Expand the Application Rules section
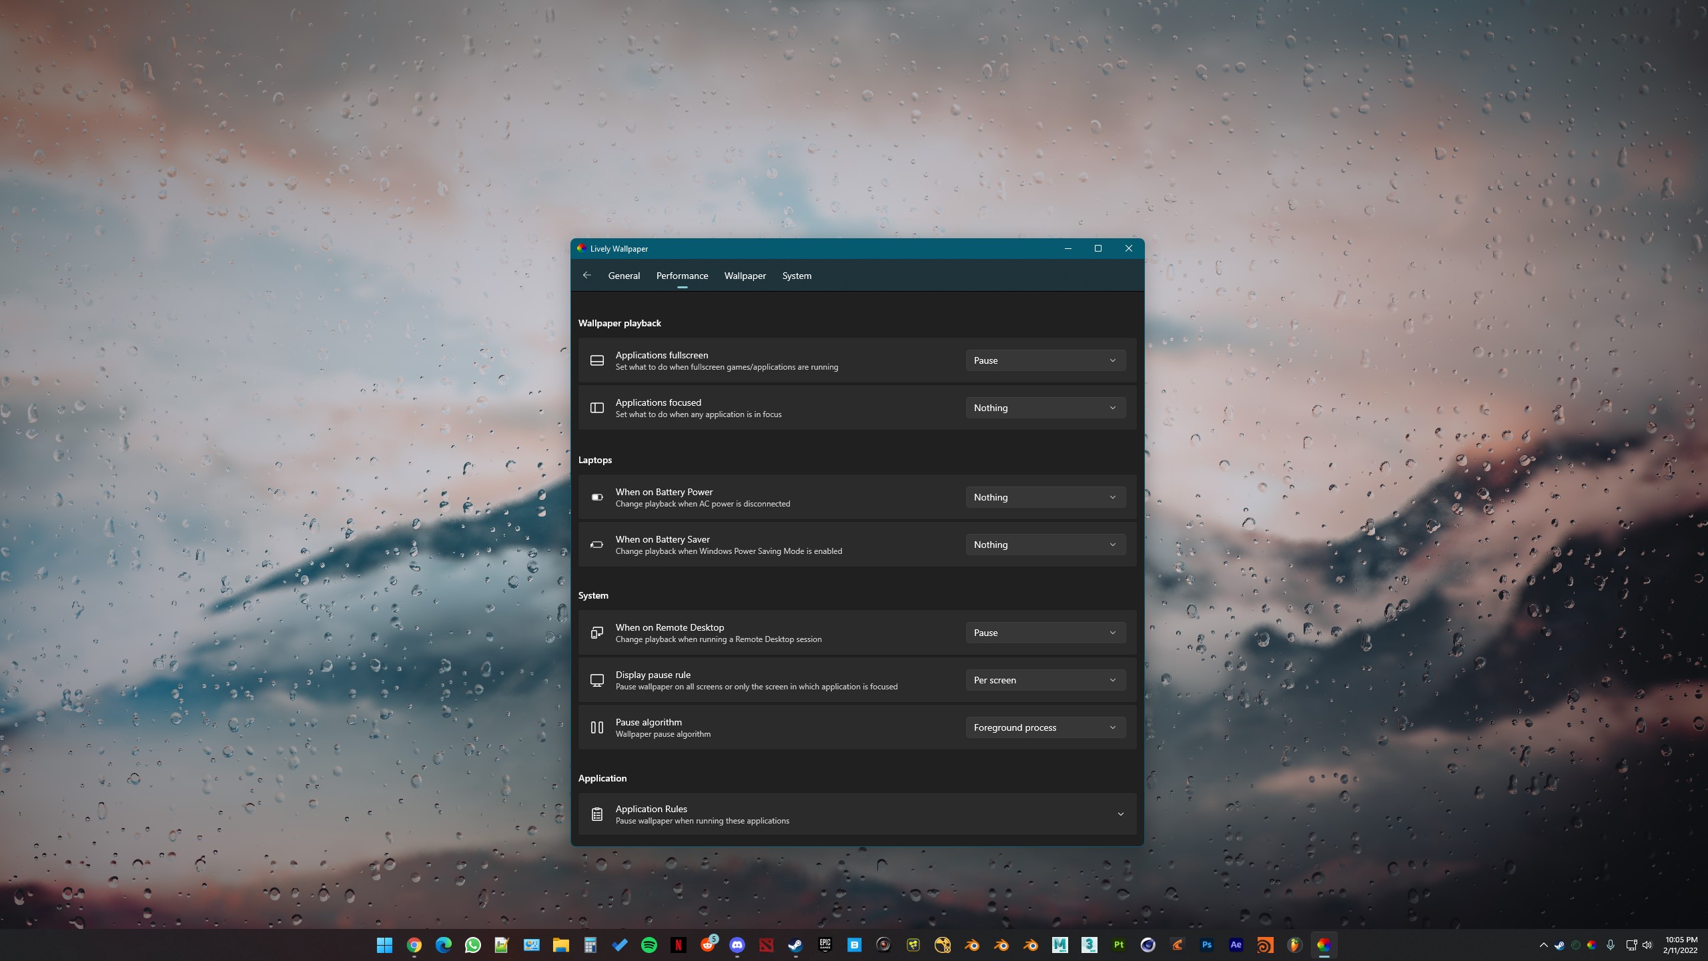The image size is (1708, 961). (x=1121, y=814)
